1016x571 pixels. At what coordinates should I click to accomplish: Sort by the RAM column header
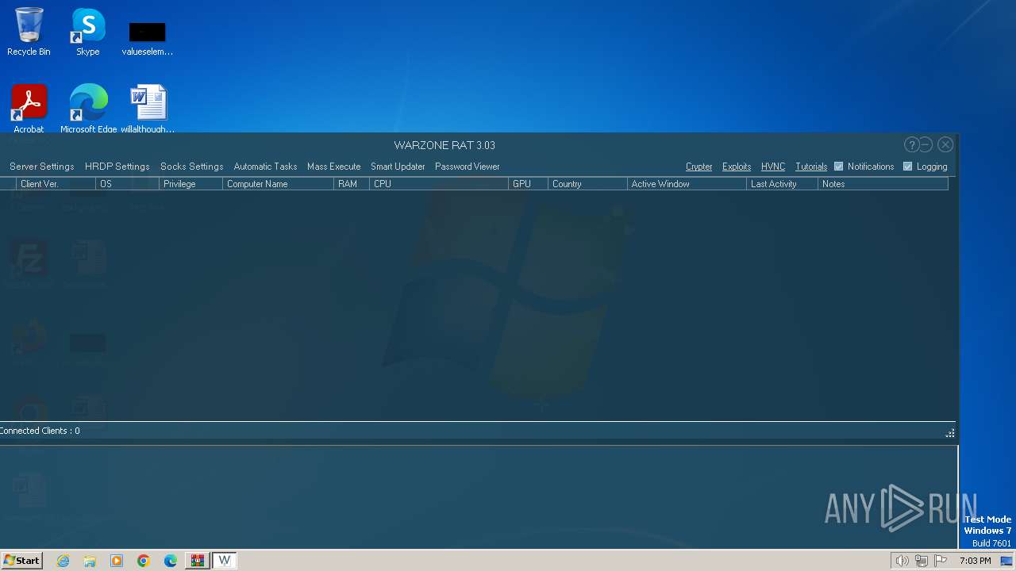coord(352,184)
